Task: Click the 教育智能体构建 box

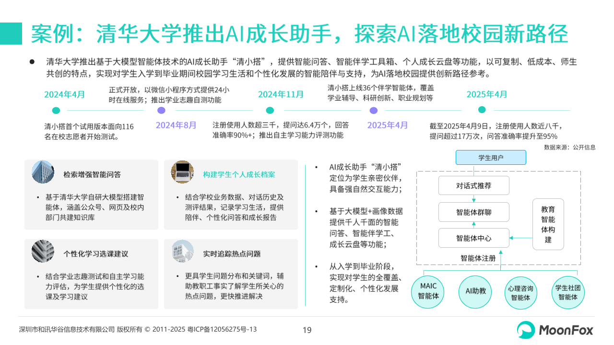Action: [548, 224]
